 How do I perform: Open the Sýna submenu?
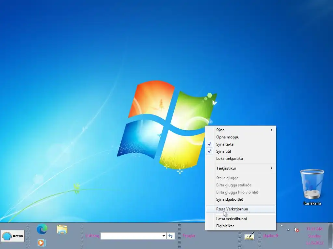(240, 130)
